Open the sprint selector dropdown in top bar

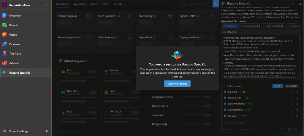tap(196, 4)
